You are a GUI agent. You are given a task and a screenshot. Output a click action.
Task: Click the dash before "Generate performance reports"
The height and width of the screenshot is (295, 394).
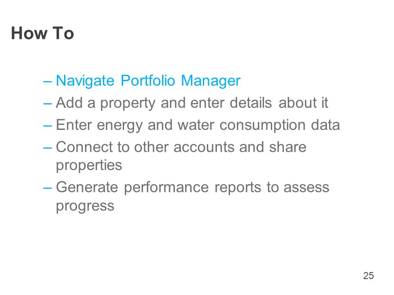tap(48, 188)
